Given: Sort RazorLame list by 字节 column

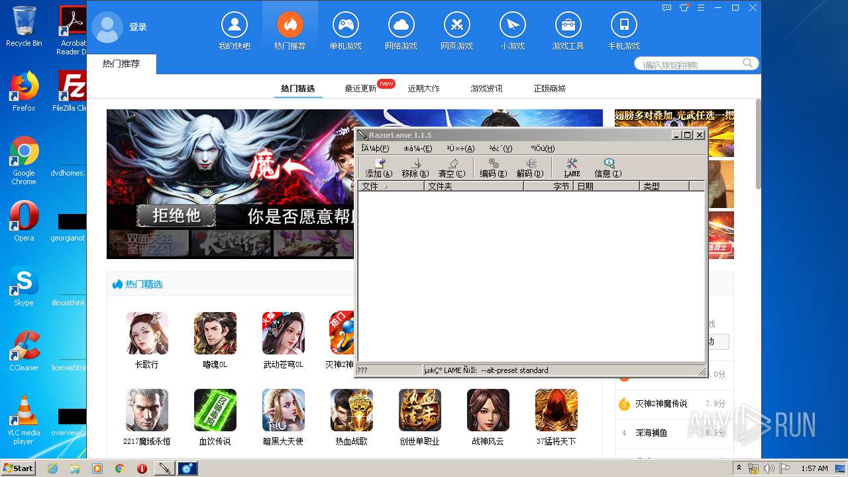Looking at the screenshot, I should [549, 186].
